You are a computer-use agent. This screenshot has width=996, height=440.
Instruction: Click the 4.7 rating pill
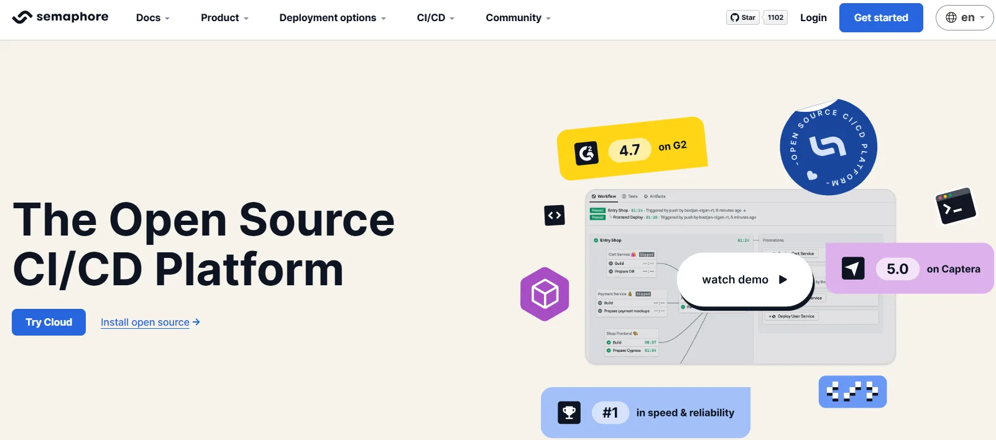click(x=629, y=150)
